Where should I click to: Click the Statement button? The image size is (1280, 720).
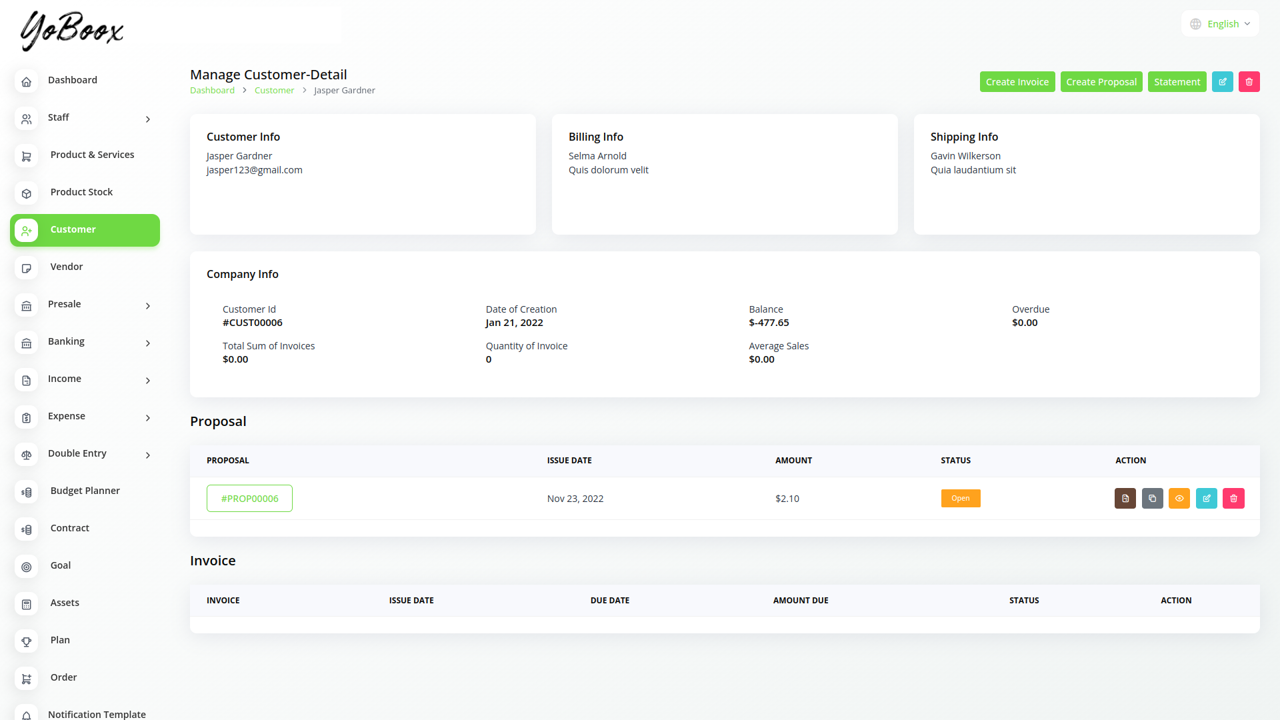(1177, 82)
